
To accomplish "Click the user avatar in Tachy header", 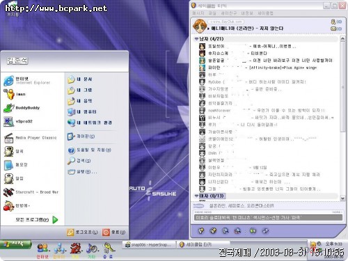I will (x=200, y=26).
